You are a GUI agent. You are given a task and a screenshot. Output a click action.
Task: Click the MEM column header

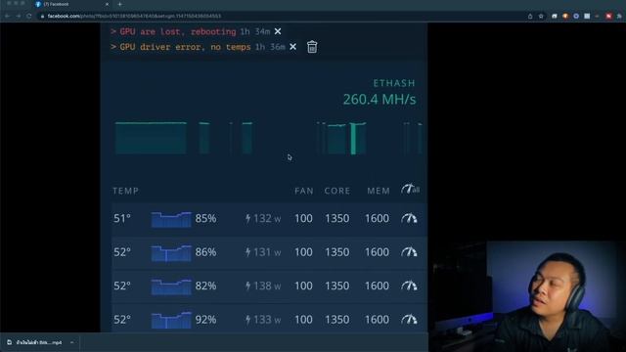pyautogui.click(x=379, y=191)
